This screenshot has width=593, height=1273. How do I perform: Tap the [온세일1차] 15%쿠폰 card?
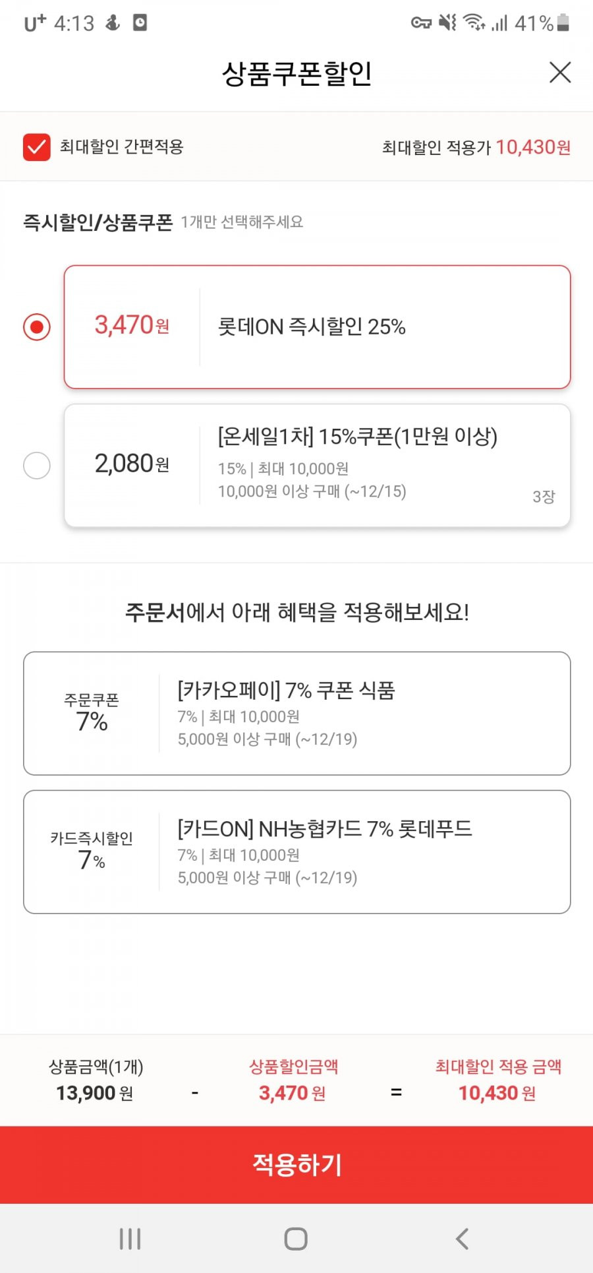(x=317, y=466)
